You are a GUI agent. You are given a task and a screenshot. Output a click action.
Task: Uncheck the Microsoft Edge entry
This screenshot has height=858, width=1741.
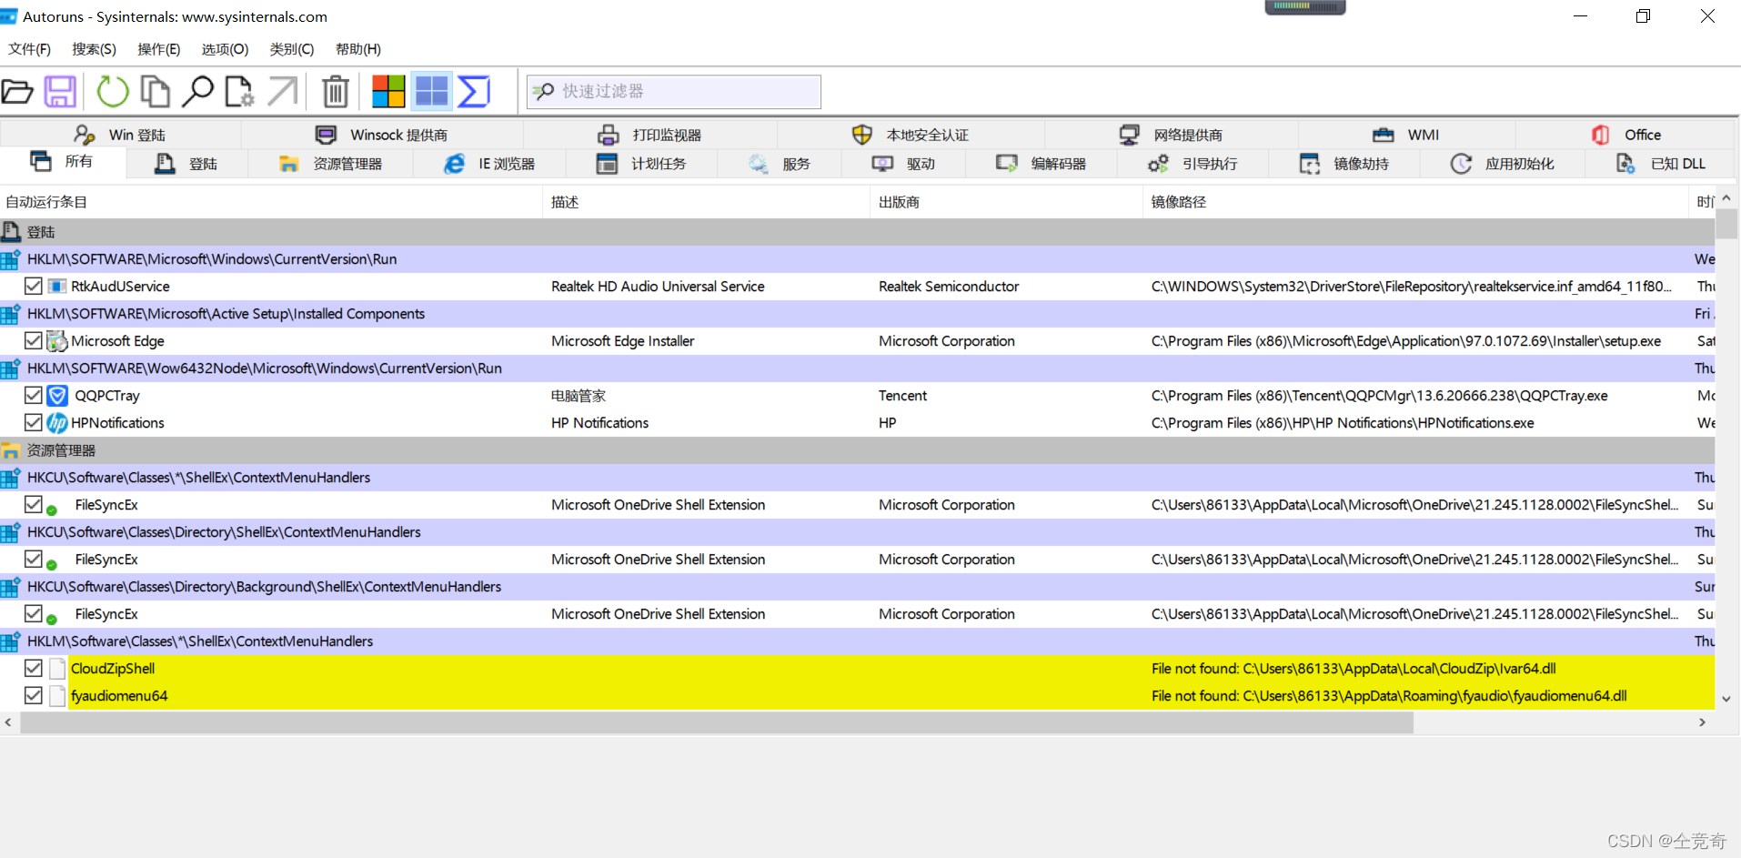pos(34,340)
